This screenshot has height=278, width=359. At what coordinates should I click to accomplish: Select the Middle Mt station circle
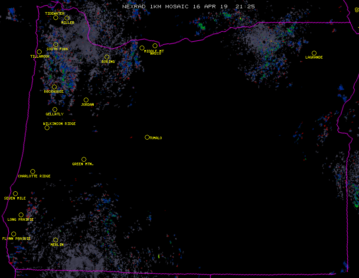[x=142, y=48]
